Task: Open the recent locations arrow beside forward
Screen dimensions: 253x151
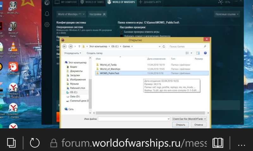Action: pyautogui.click(x=75, y=47)
